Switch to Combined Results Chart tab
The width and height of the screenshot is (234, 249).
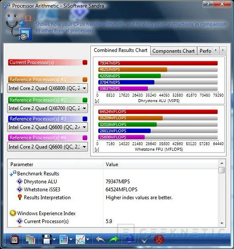(120, 50)
